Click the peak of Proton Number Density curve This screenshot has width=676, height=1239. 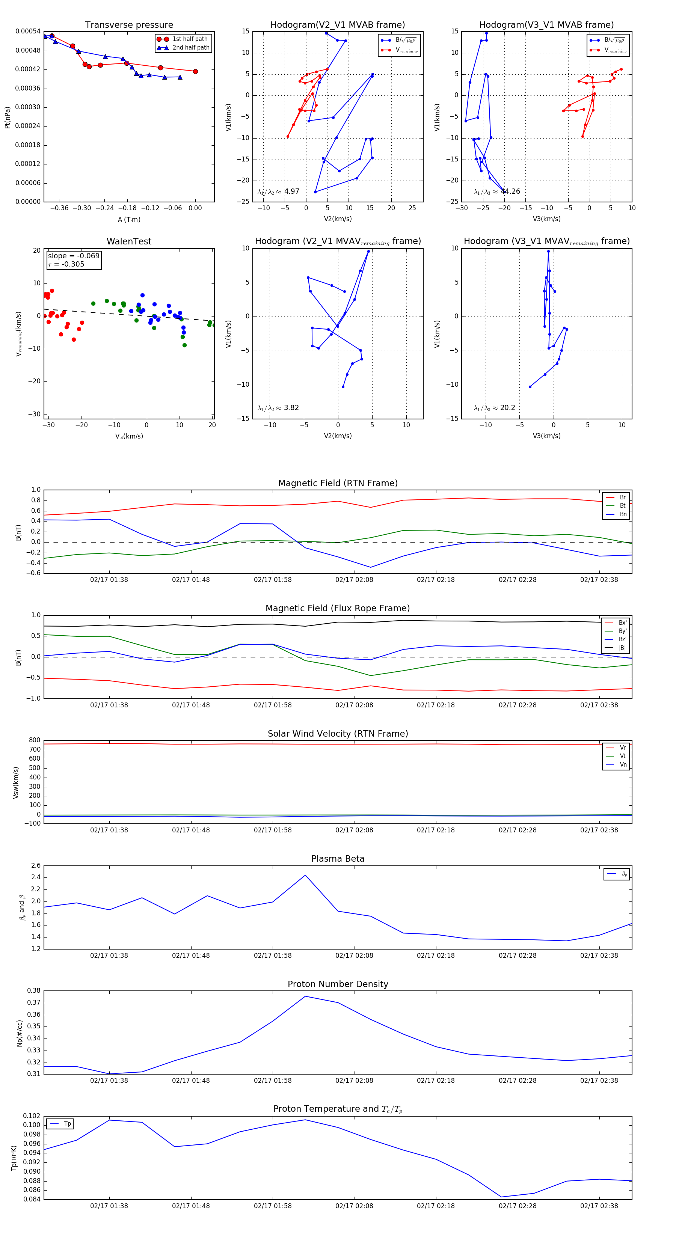pyautogui.click(x=305, y=996)
